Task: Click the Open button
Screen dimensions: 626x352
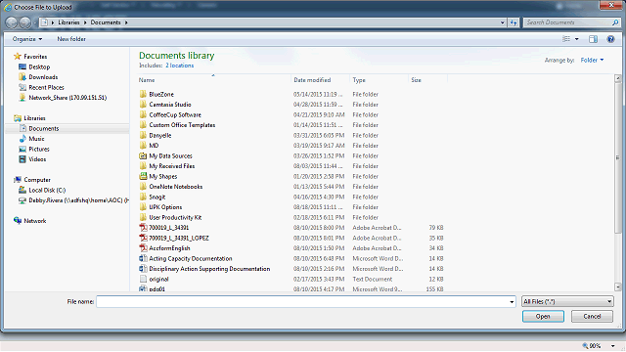Action: (543, 316)
